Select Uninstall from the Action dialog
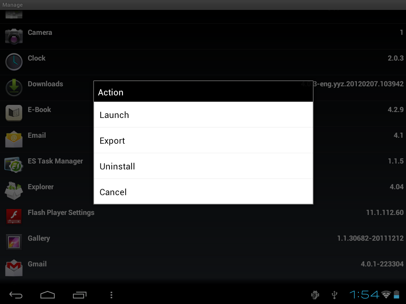Image resolution: width=406 pixels, height=304 pixels. [203, 166]
